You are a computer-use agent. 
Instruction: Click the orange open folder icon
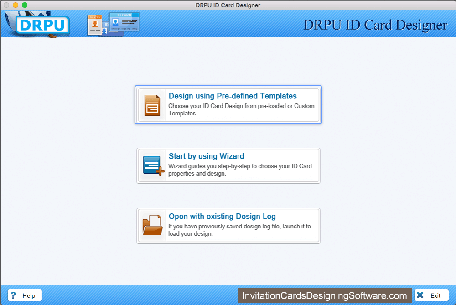[x=152, y=225]
